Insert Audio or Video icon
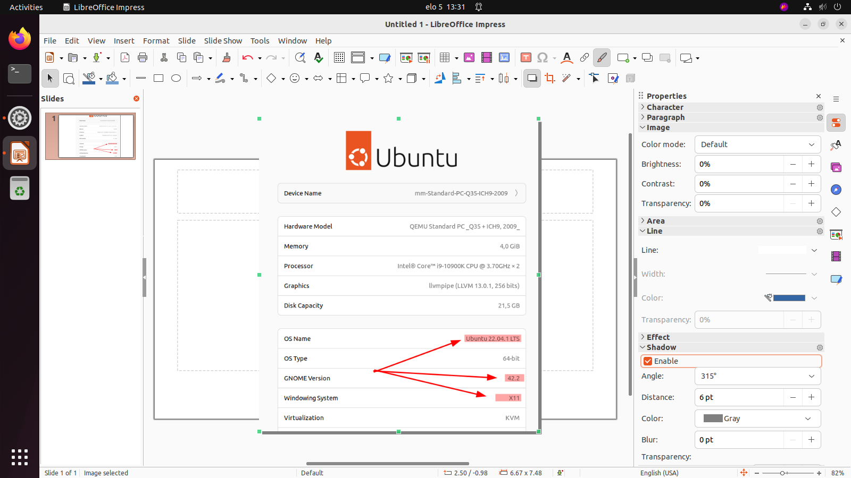Screen dimensions: 851x478 (487, 58)
